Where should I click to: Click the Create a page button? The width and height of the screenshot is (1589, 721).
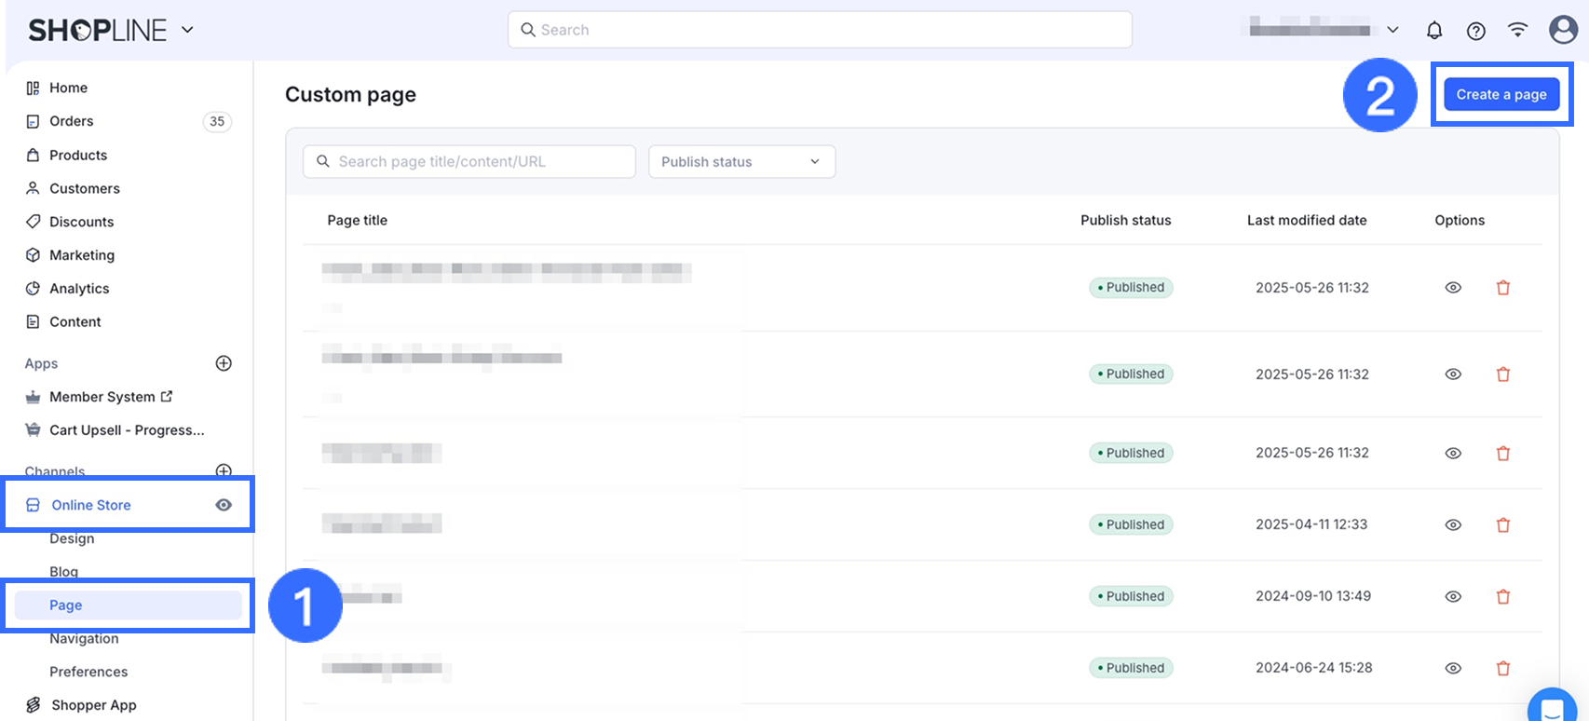[x=1501, y=95]
